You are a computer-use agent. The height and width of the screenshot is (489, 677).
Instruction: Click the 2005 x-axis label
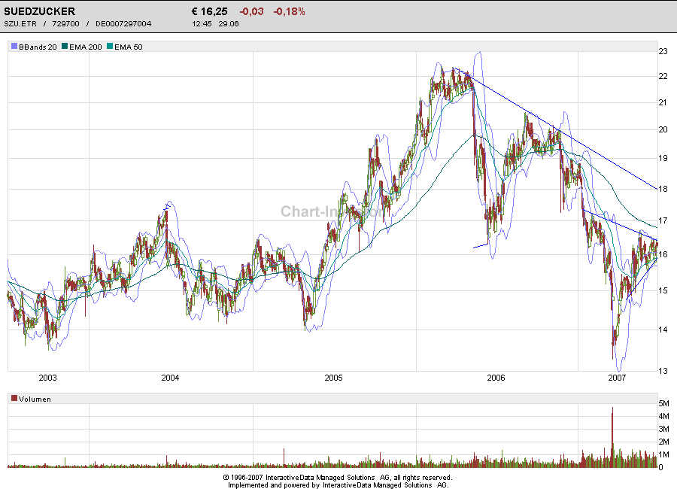tap(333, 378)
